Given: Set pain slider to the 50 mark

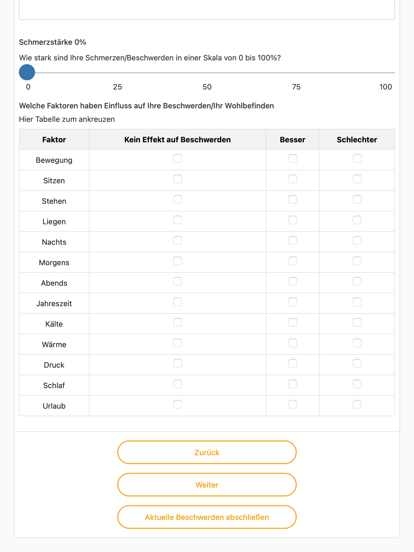Looking at the screenshot, I should 207,73.
